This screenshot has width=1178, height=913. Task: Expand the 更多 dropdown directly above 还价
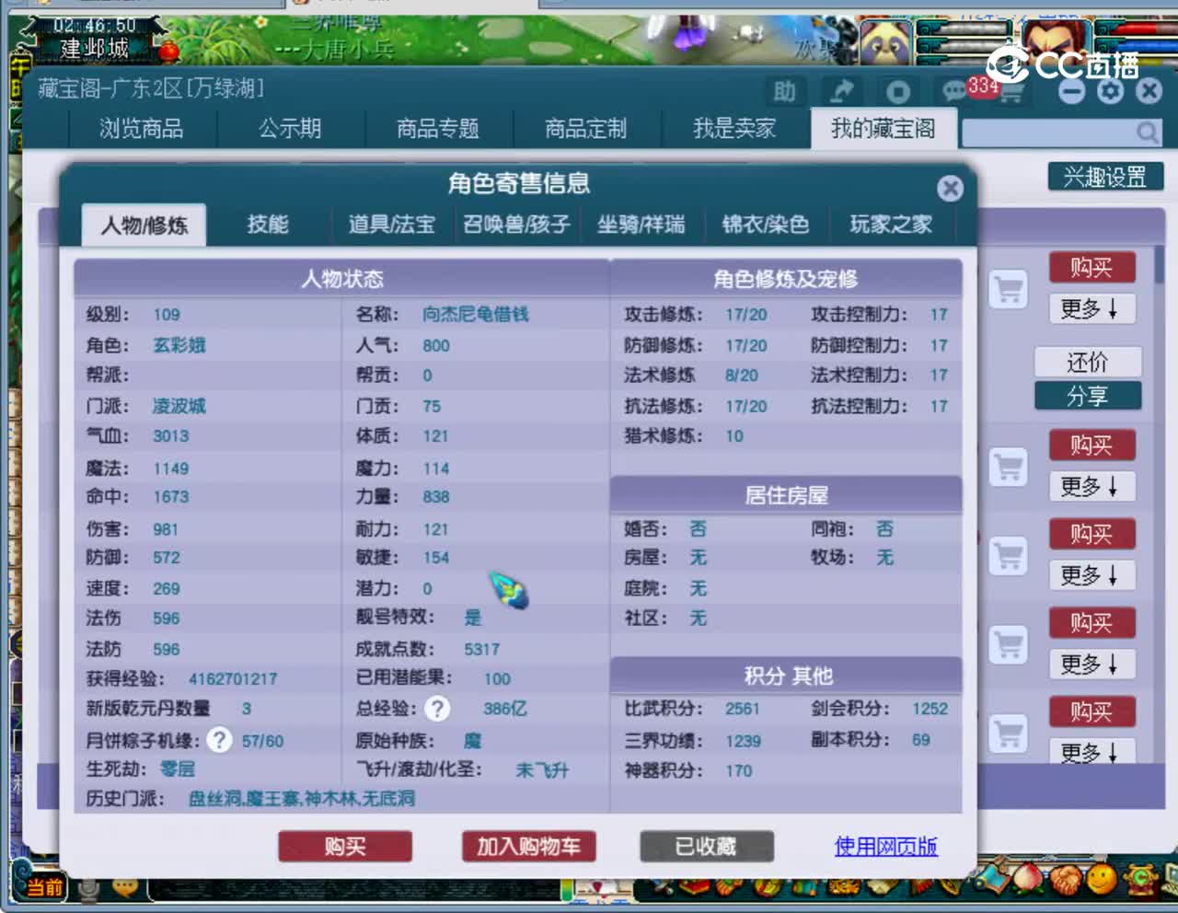point(1091,308)
